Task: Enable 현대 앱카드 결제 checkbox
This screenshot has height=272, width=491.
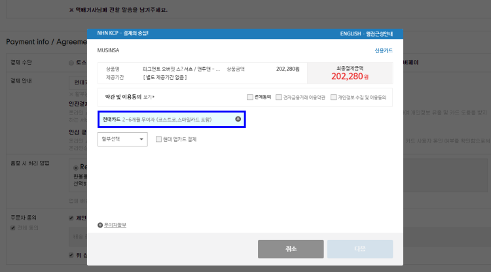Action: tap(158, 139)
